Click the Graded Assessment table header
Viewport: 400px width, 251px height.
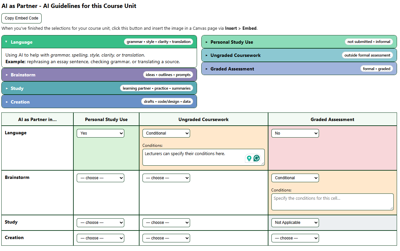[333, 119]
